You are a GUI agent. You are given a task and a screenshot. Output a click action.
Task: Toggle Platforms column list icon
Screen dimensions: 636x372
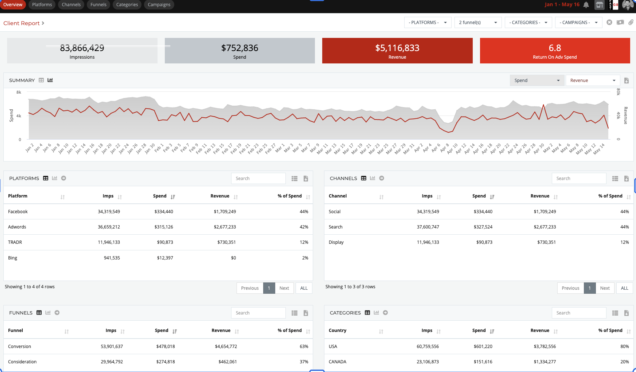click(x=294, y=178)
